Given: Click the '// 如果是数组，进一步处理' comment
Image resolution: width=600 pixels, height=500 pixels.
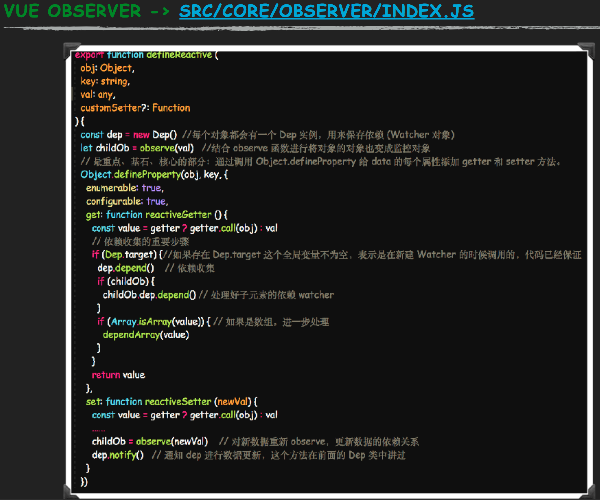Looking at the screenshot, I should tap(271, 322).
